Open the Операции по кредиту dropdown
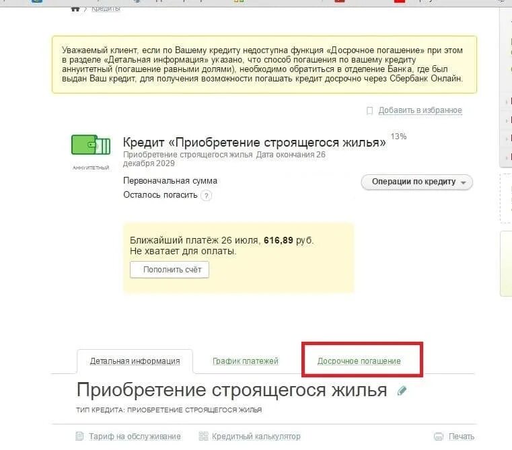This screenshot has height=450, width=512. tap(416, 182)
